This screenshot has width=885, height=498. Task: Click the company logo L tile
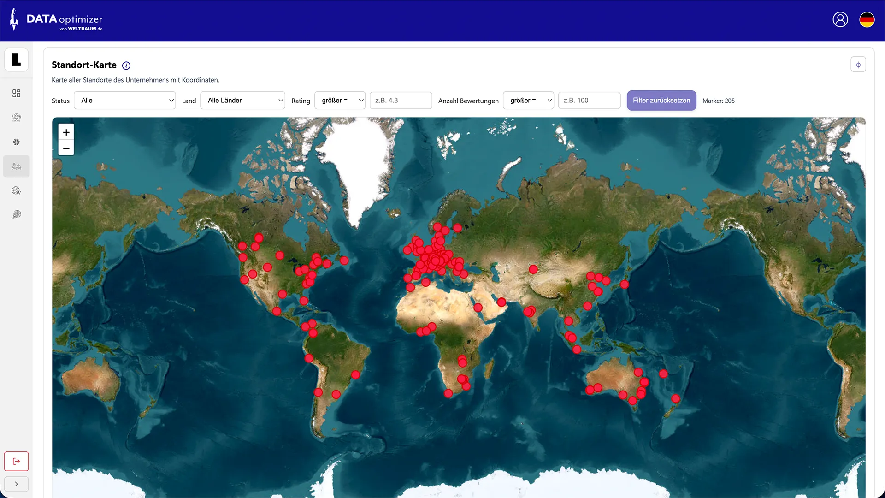tap(16, 60)
